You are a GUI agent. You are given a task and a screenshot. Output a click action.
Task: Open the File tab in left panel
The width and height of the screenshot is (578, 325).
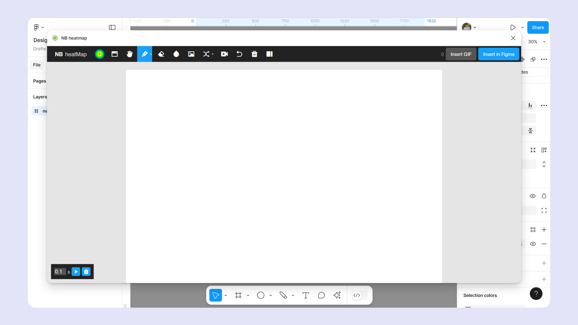coord(37,65)
